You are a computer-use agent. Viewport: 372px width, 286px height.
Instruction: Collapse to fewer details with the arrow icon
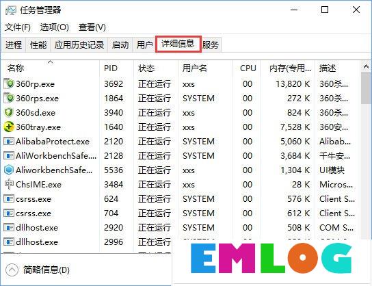(x=12, y=270)
